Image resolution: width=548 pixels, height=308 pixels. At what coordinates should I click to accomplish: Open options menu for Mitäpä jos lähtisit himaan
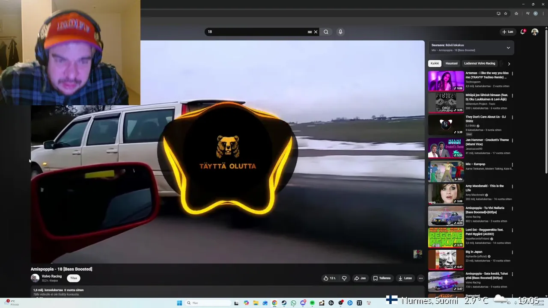512,95
